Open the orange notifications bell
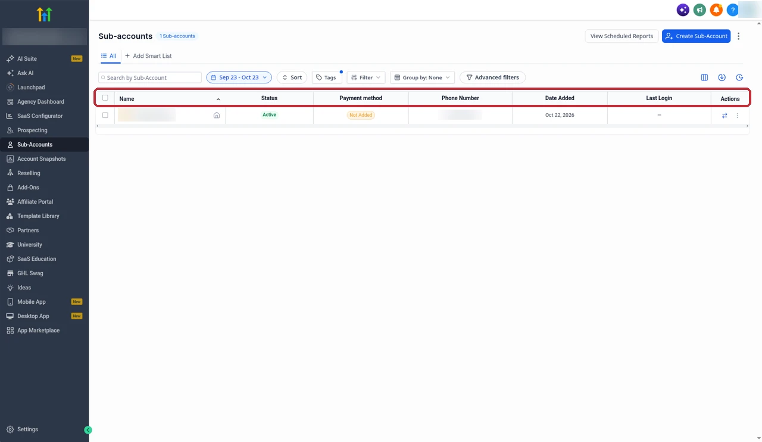 [x=716, y=10]
